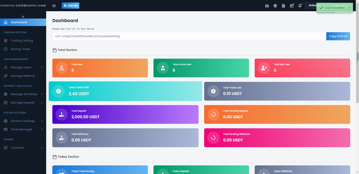Go to Trading Setting page

tap(22, 41)
